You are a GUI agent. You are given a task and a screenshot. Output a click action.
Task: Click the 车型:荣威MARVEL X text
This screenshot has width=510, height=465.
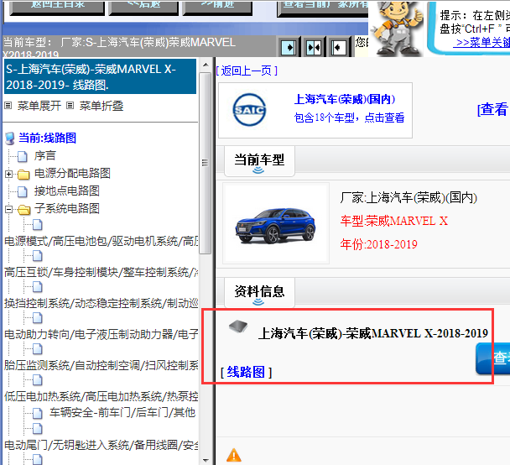pos(394,221)
